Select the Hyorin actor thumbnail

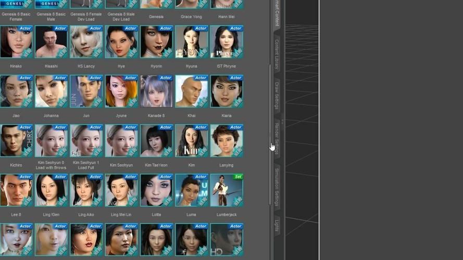point(156,42)
